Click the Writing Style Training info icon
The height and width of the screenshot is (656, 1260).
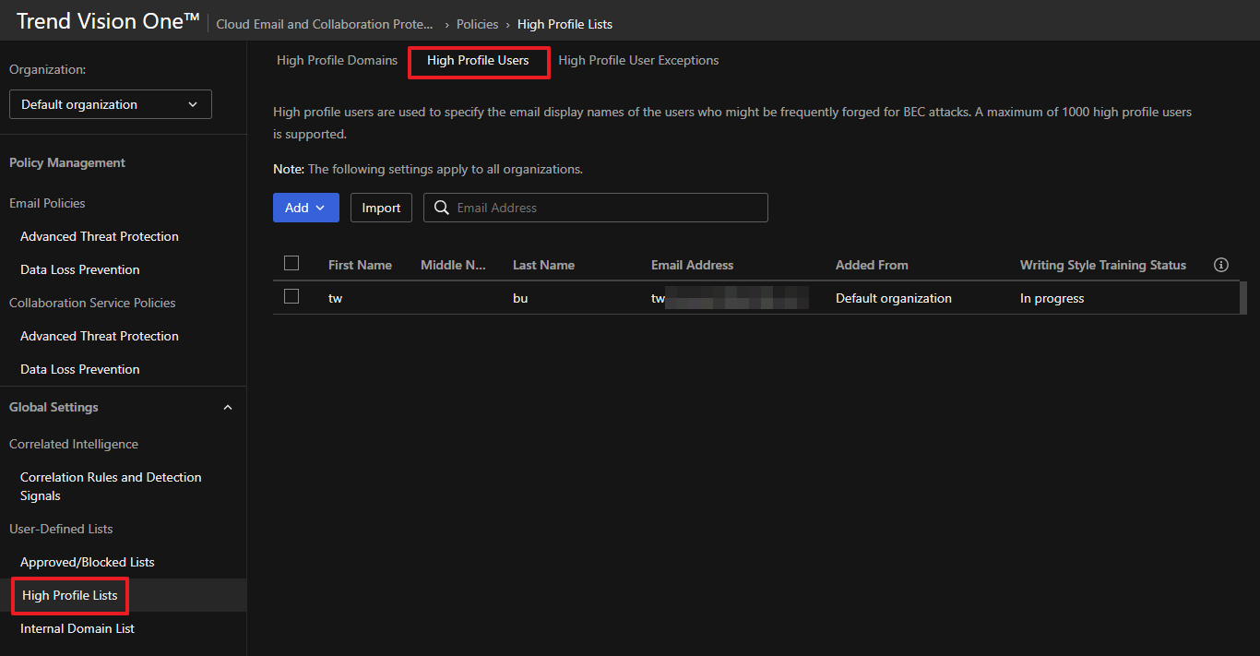[x=1221, y=265]
